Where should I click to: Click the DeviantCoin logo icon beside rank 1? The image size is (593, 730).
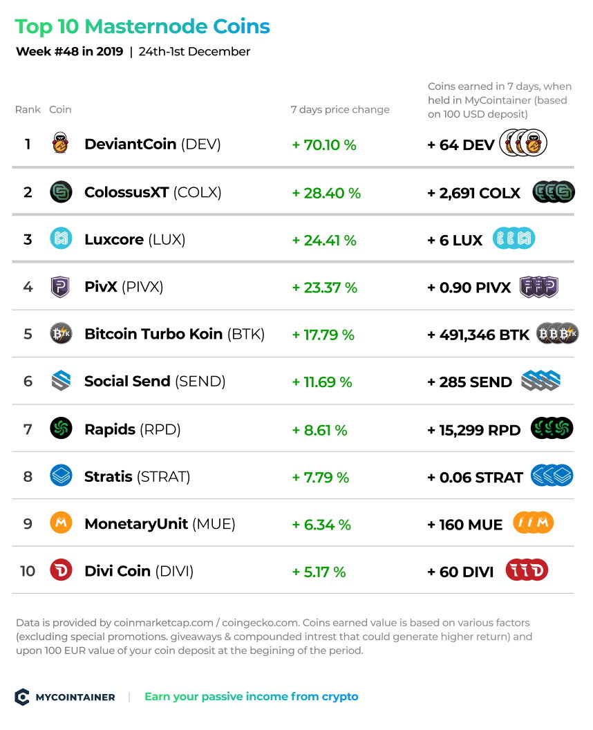point(61,143)
